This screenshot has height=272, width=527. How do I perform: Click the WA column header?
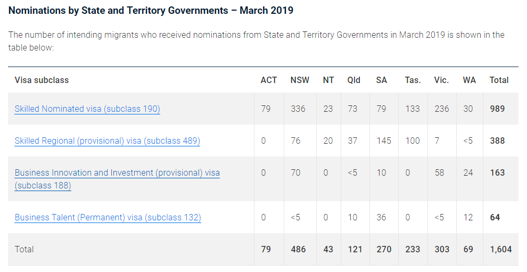(x=470, y=80)
